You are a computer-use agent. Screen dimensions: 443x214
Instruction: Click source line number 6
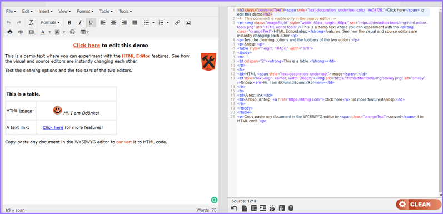pos(233,48)
